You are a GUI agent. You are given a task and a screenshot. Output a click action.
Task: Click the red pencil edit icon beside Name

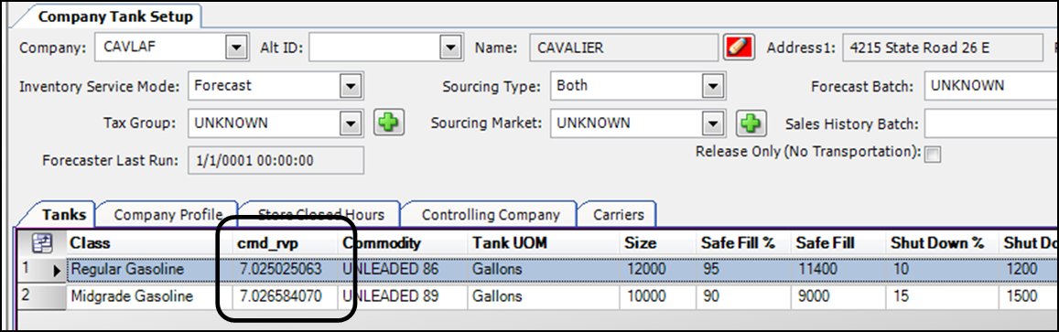[739, 48]
